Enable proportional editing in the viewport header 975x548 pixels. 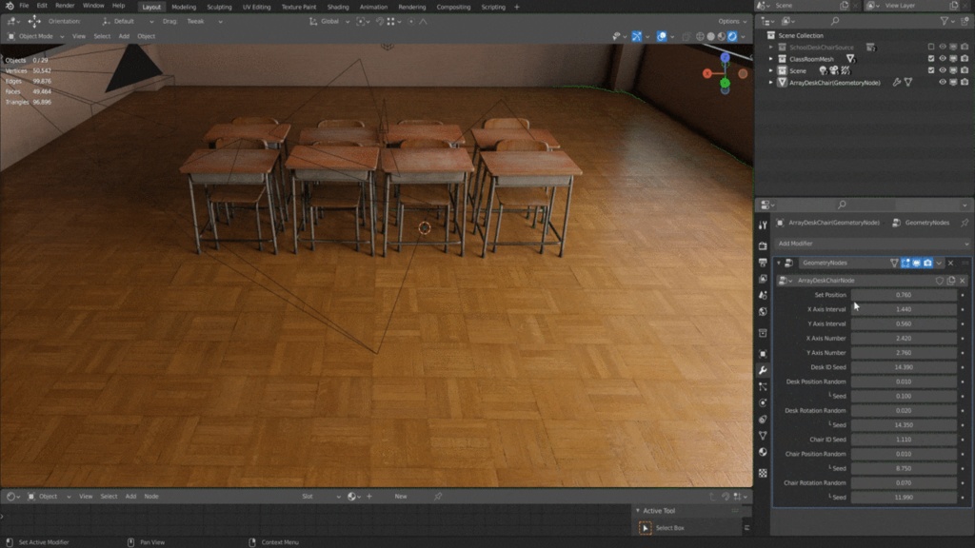[412, 21]
